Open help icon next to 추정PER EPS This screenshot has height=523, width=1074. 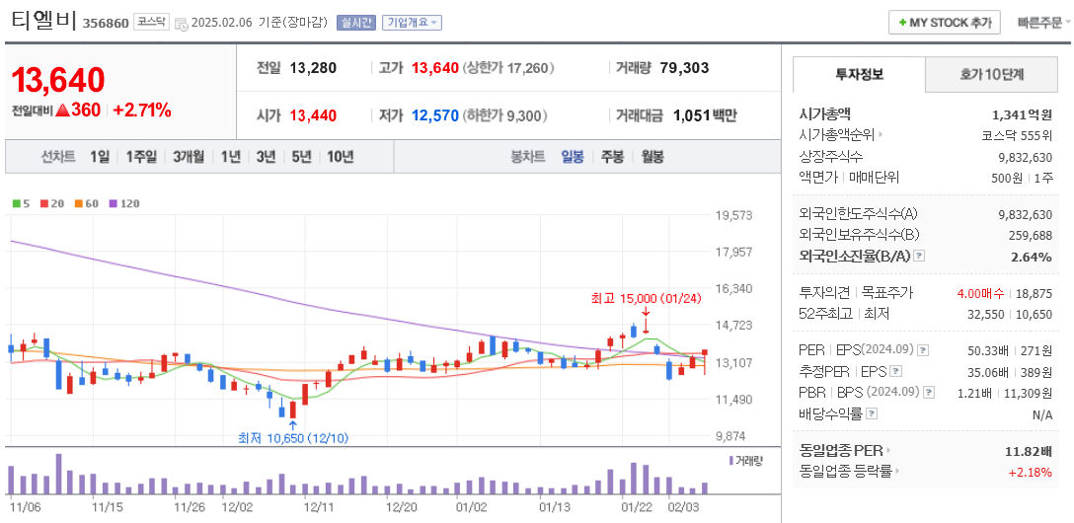[x=895, y=372]
